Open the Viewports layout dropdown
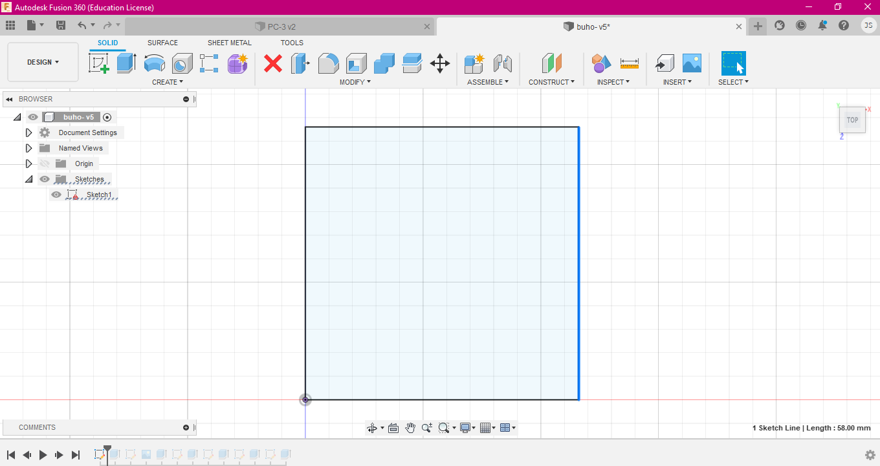 (508, 428)
